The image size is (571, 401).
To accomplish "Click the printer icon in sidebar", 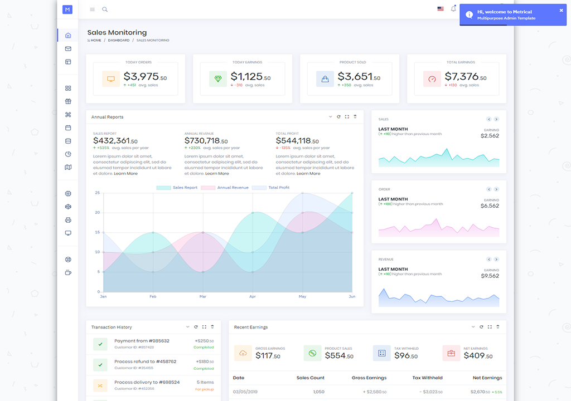I will tap(68, 220).
